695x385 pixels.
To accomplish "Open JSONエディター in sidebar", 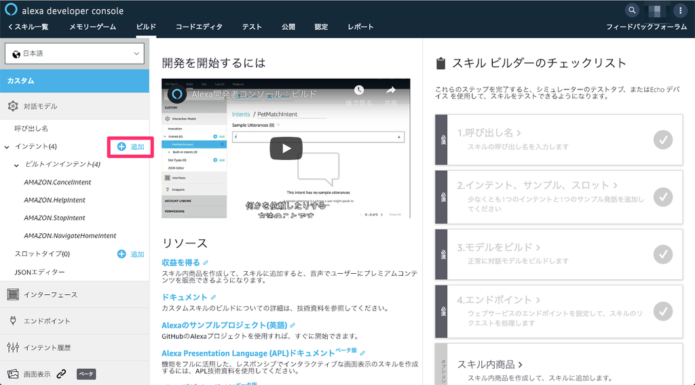I will point(39,272).
